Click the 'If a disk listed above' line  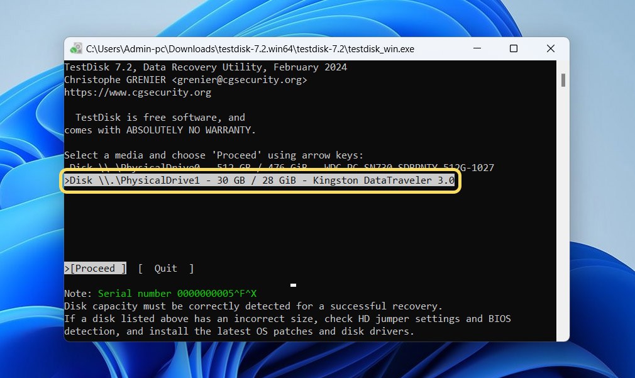[x=287, y=319]
